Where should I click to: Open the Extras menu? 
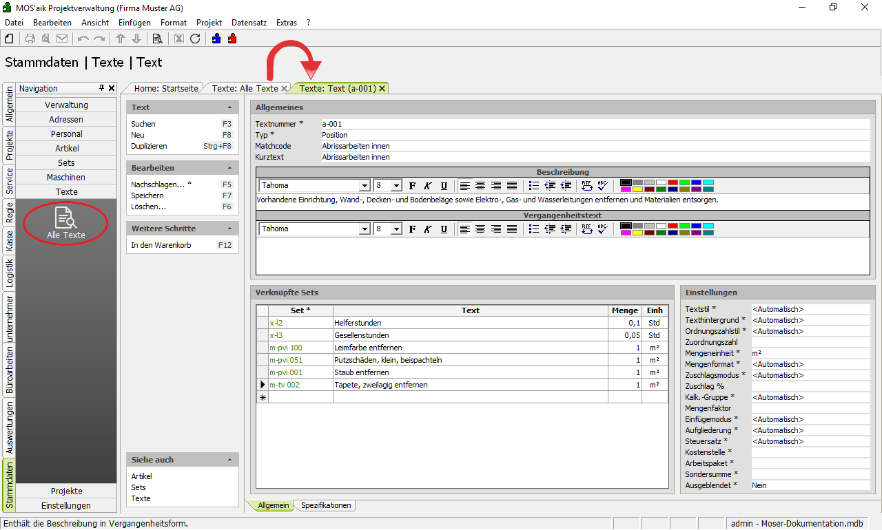[287, 23]
